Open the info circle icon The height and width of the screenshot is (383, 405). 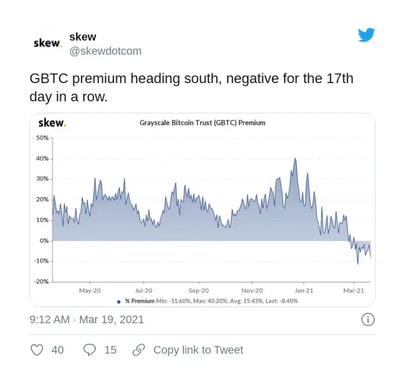tap(368, 320)
